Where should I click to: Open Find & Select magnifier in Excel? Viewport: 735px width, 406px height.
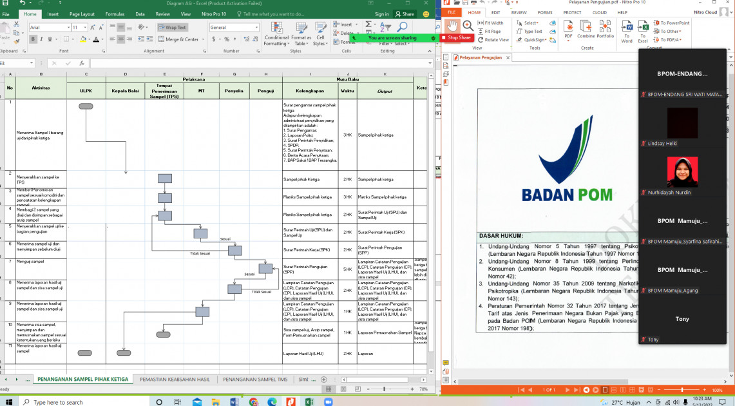pos(402,28)
